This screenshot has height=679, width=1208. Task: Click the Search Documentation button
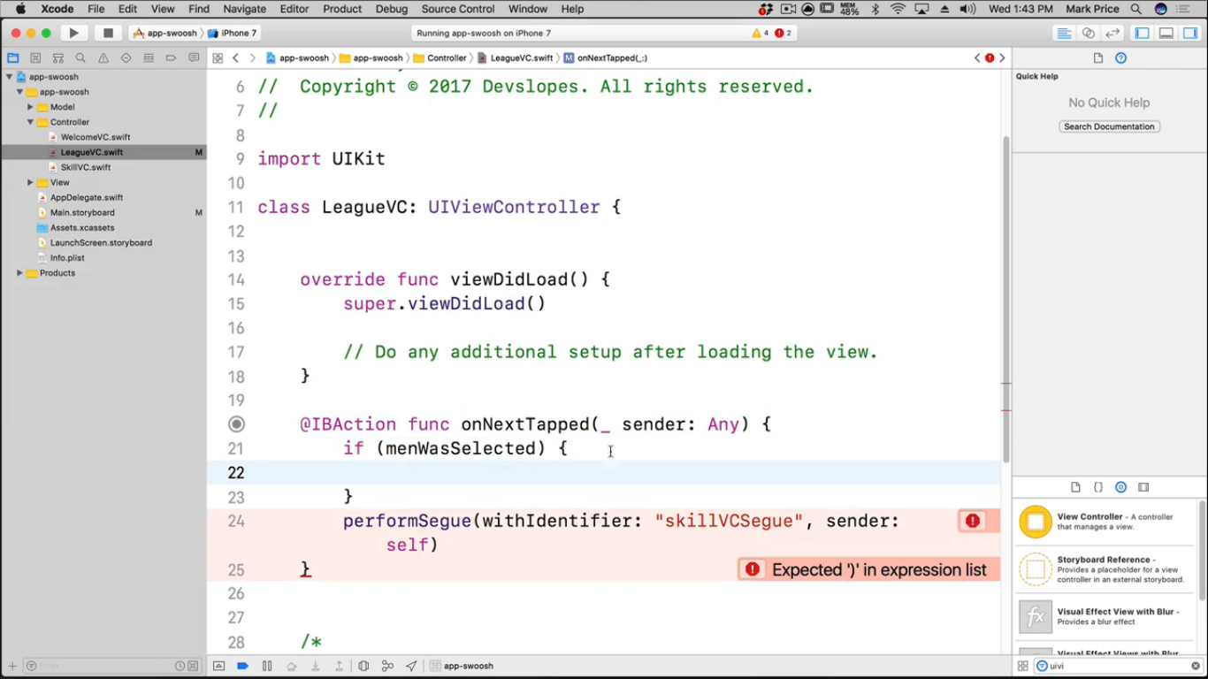1109,126
